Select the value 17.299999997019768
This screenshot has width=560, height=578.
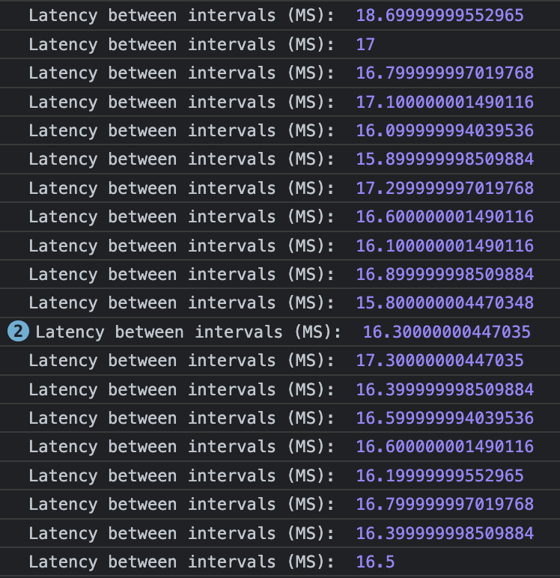pos(445,189)
